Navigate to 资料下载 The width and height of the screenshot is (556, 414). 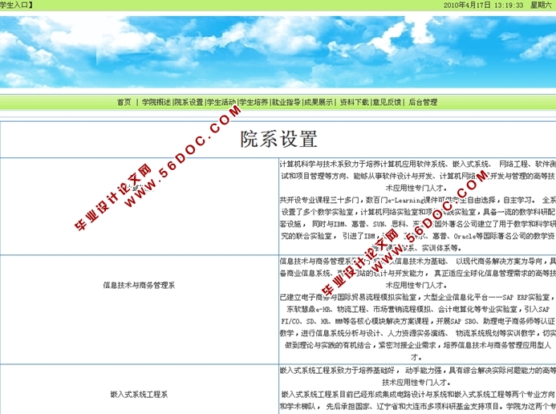pyautogui.click(x=354, y=103)
